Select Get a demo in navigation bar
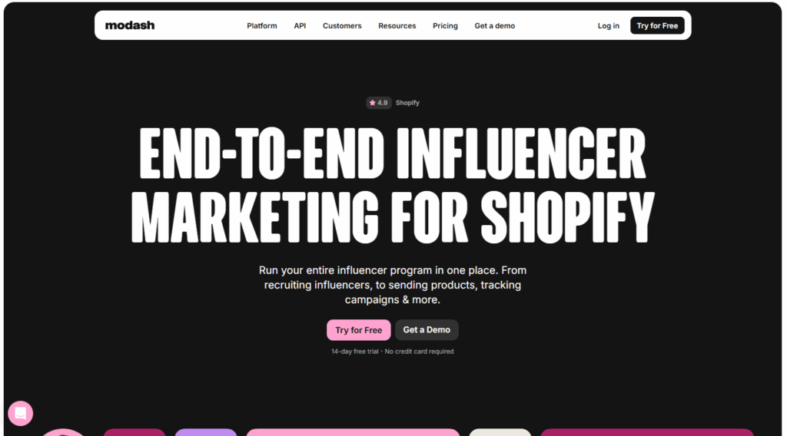787x436 pixels. (x=494, y=25)
